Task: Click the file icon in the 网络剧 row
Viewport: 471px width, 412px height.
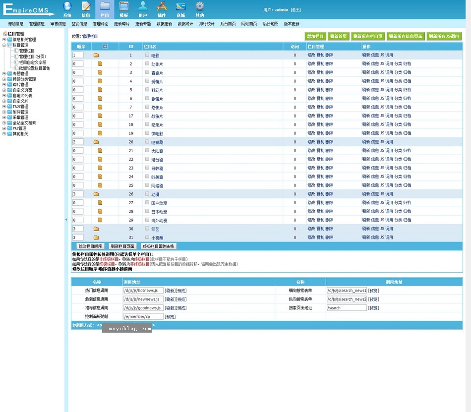Action: click(100, 185)
